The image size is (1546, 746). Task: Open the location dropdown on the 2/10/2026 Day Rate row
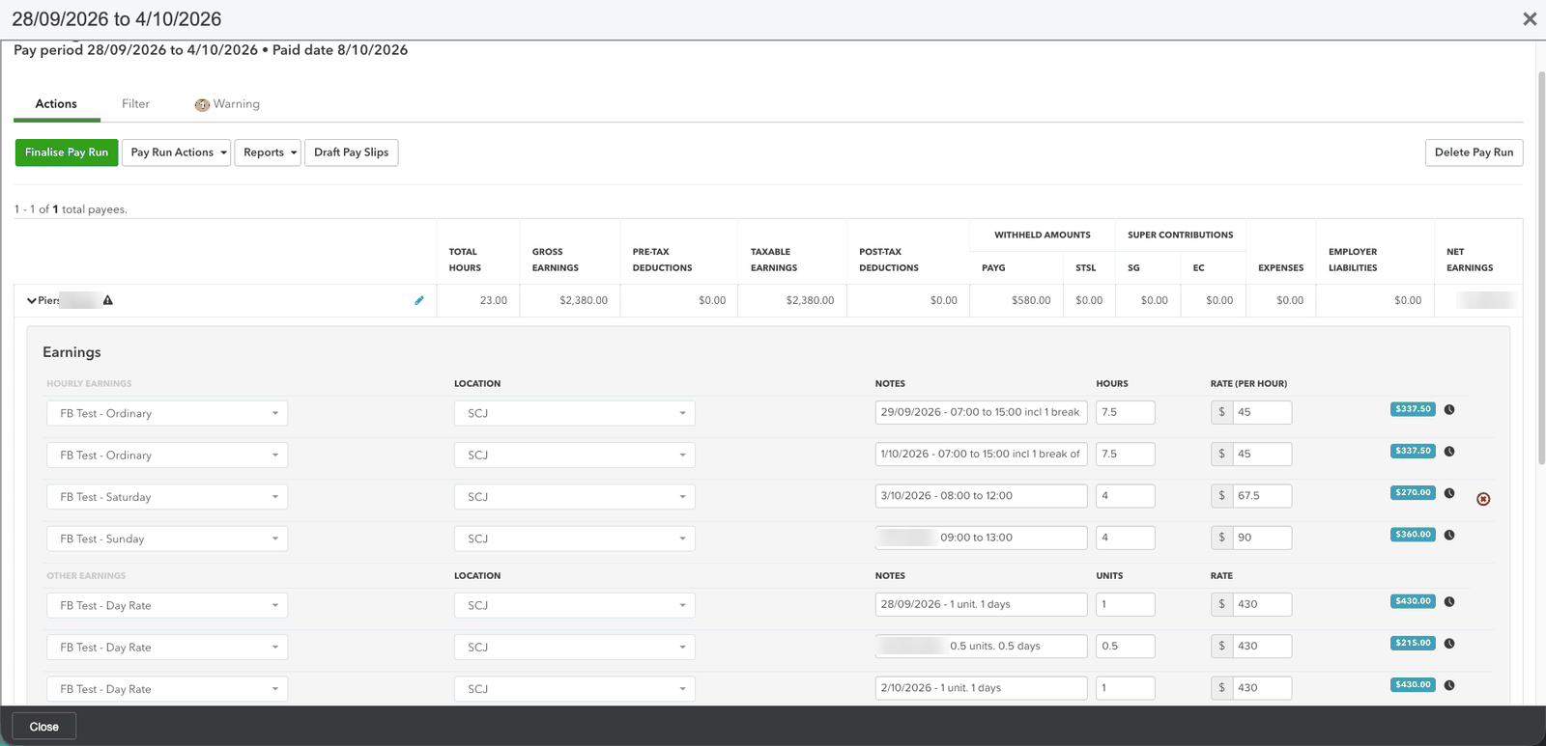click(575, 689)
